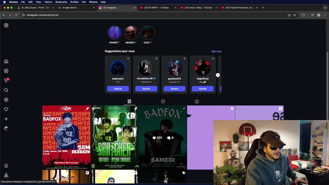The height and width of the screenshot is (185, 329).
Task: Switch to GM_Doom profile tab
Action: click(x=36, y=8)
